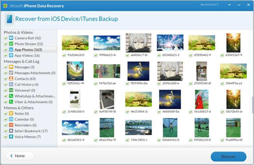
Task: Uncheck photo 561dd817 checkbox
Action: 190,112
